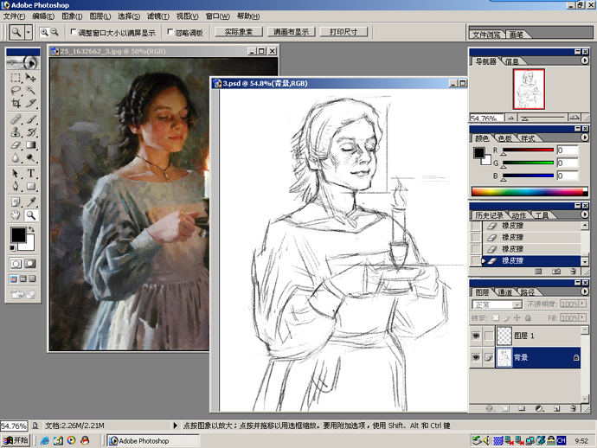Select the Healing Brush tool
This screenshot has height=448, width=597.
[x=16, y=119]
